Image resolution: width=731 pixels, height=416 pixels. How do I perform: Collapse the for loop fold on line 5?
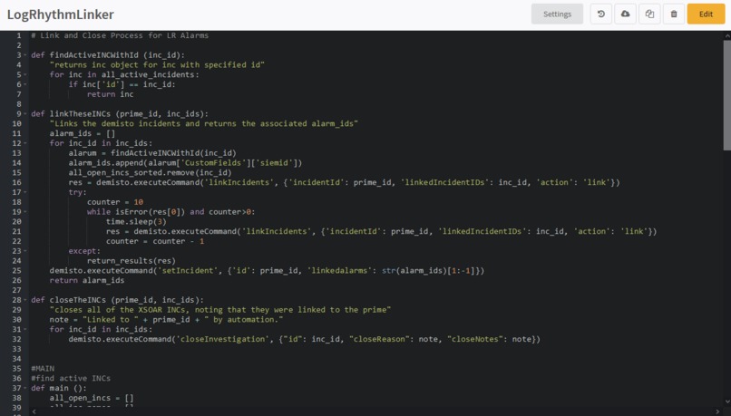[25, 74]
